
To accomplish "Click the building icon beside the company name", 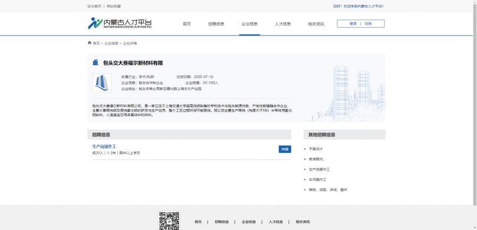I will tap(96, 63).
